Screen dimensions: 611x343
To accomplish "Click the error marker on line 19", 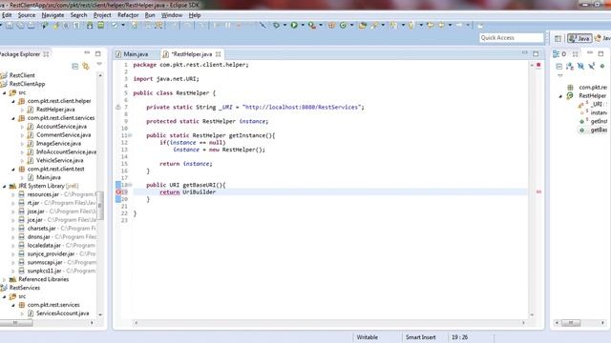I will pyautogui.click(x=118, y=192).
